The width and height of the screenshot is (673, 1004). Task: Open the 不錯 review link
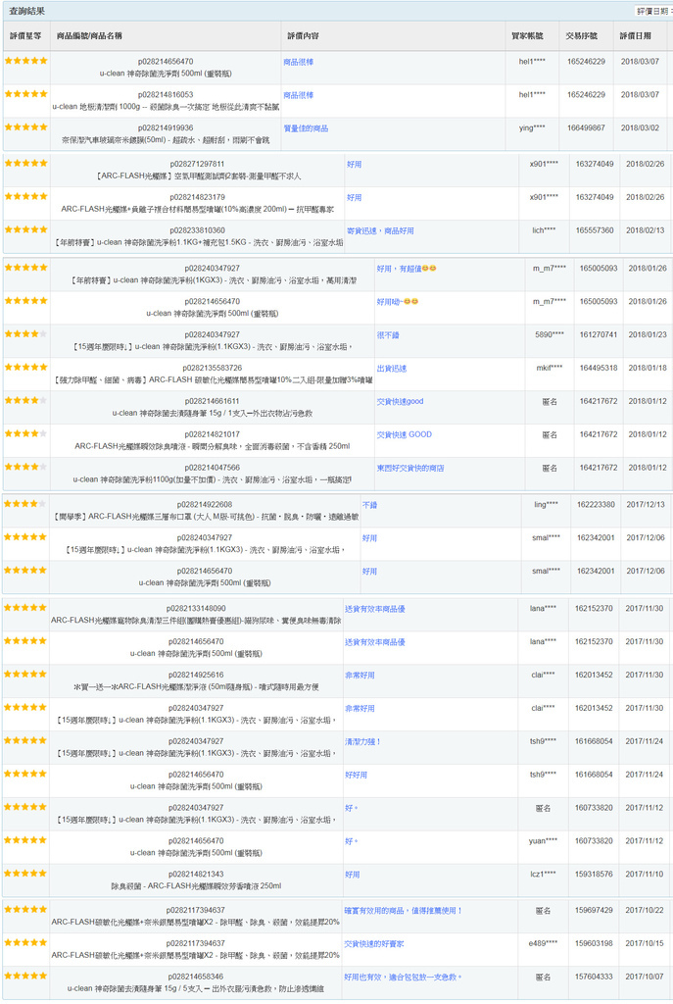(x=369, y=505)
